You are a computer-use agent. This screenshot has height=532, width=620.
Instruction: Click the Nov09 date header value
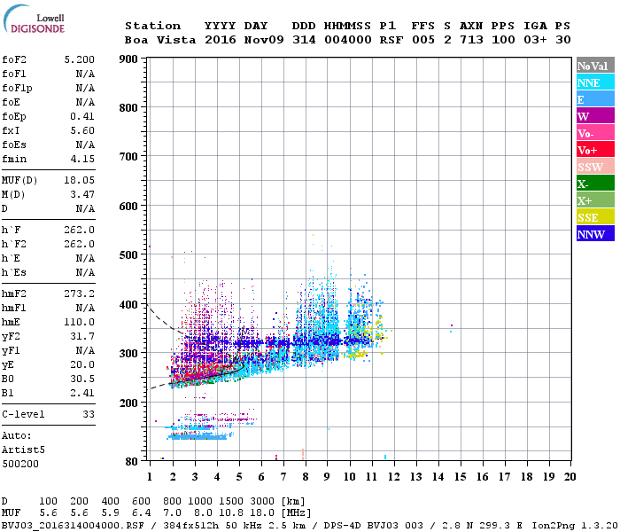click(264, 40)
